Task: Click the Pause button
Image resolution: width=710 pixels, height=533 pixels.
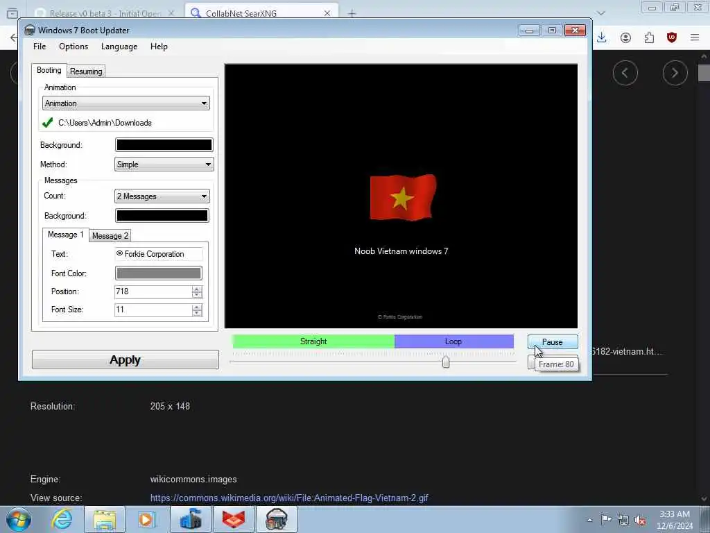Action: tap(553, 342)
